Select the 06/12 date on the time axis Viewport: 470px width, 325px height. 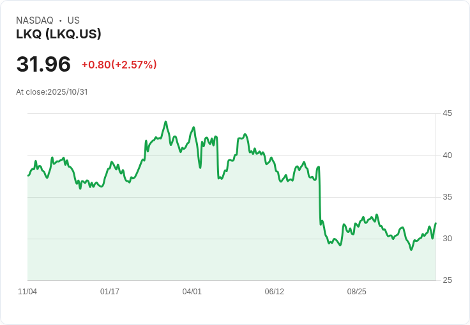tap(275, 292)
